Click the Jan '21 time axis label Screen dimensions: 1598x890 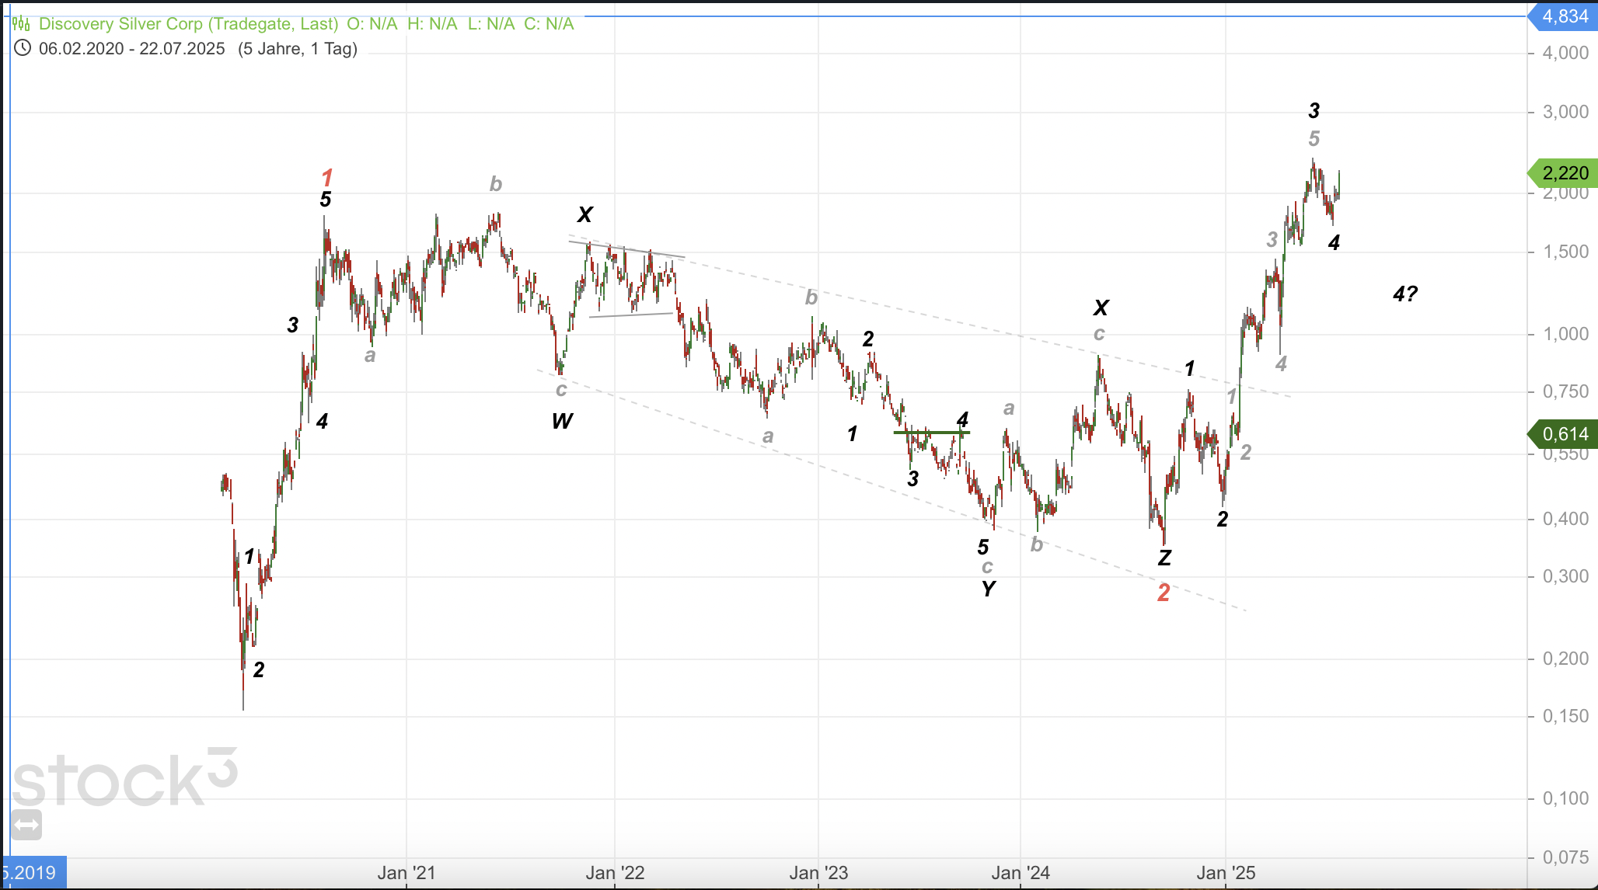click(x=406, y=873)
